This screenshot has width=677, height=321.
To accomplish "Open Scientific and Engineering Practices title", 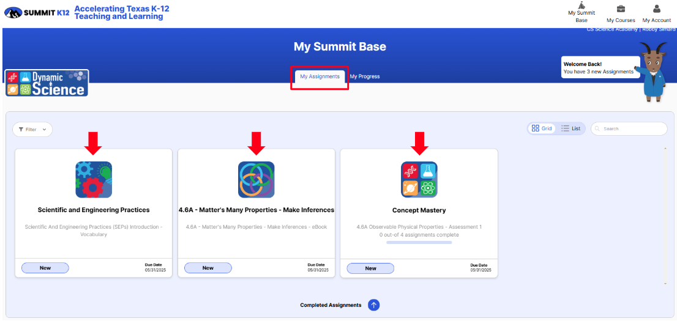I will [94, 210].
